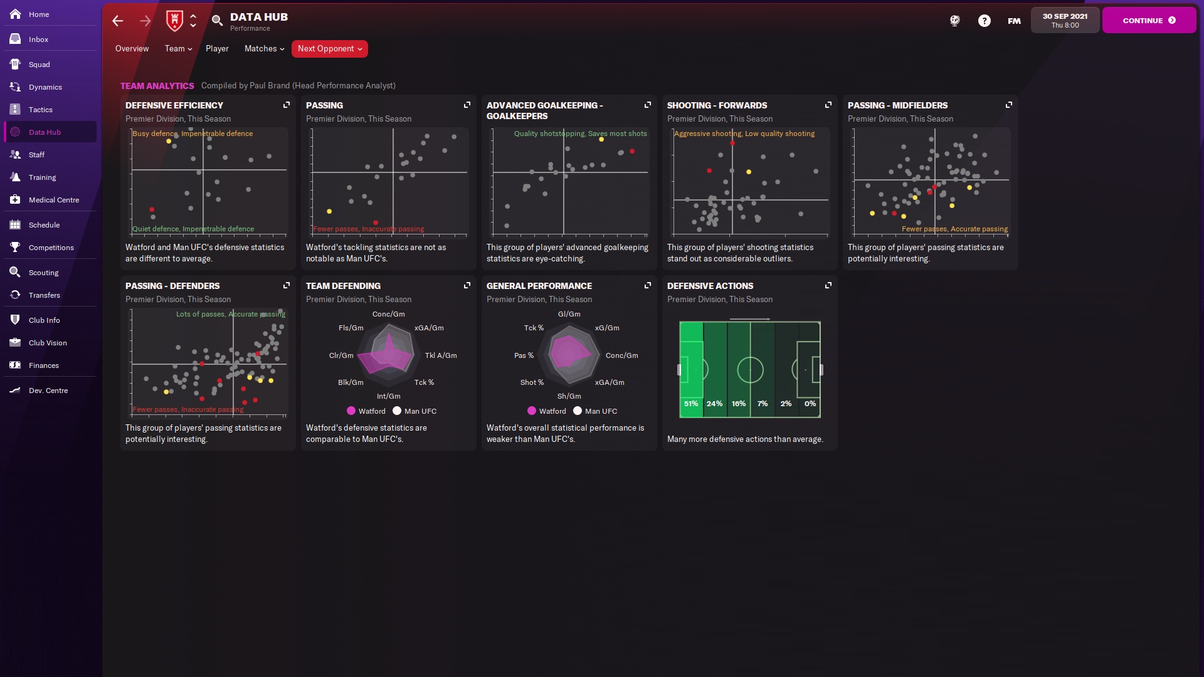Select the Home menu item label

(39, 14)
